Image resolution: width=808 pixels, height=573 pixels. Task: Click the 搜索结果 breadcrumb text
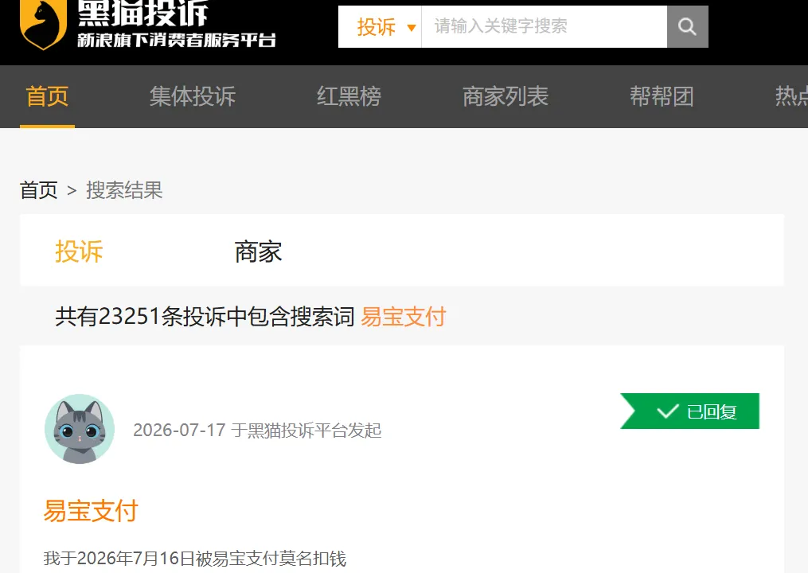click(x=124, y=190)
